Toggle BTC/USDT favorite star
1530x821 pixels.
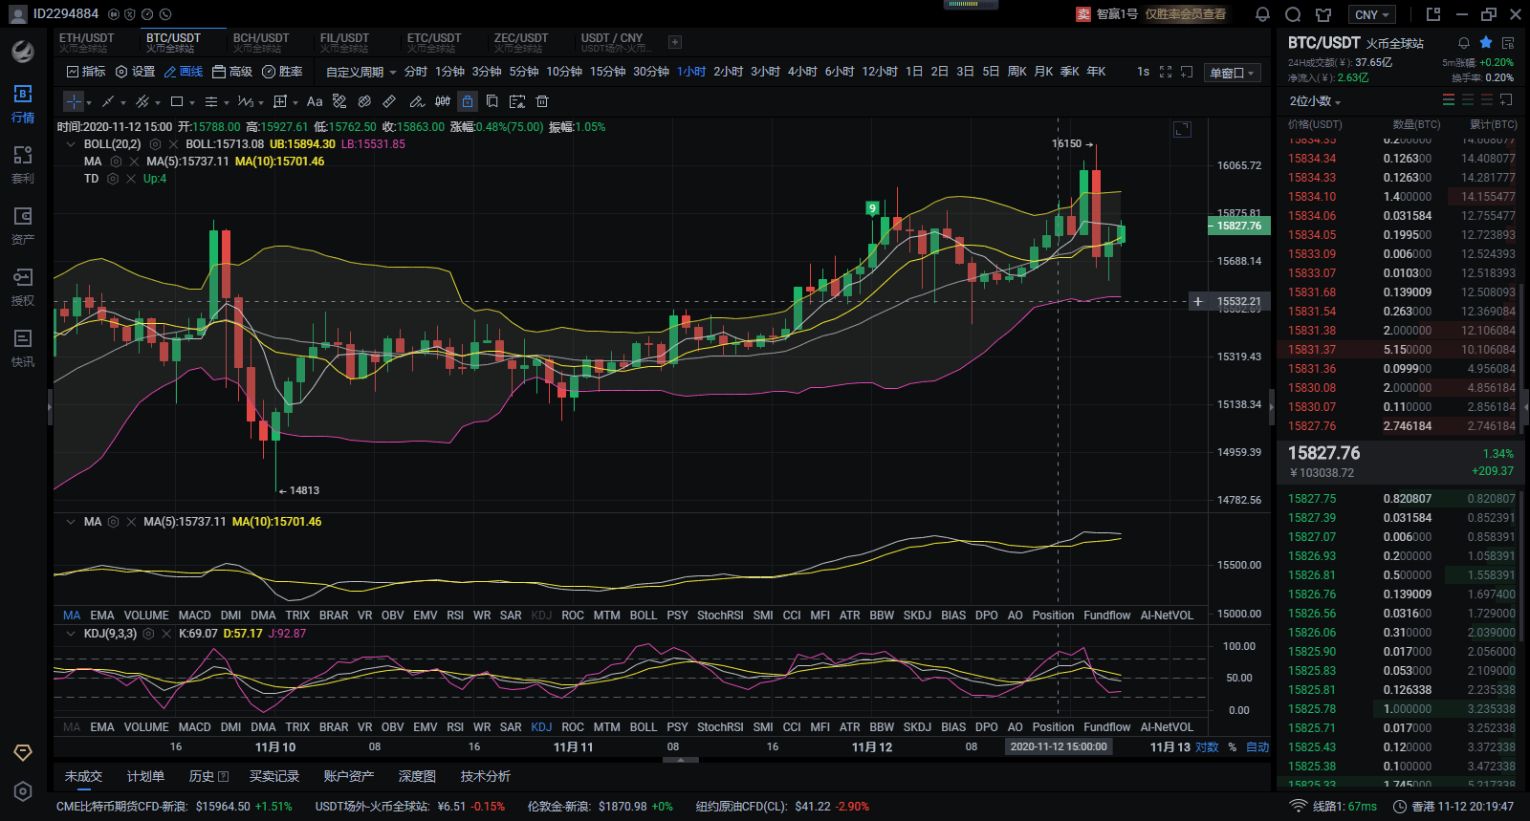1486,43
